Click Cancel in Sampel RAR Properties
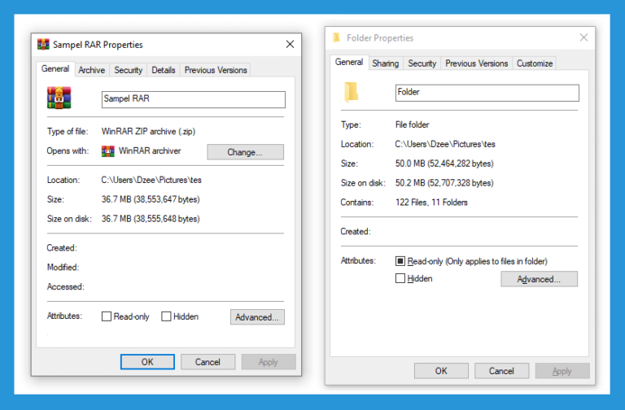This screenshot has height=410, width=625. 208,362
